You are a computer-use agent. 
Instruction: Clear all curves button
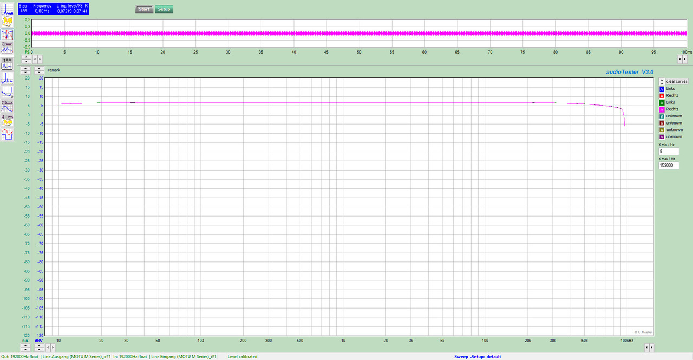pos(677,81)
